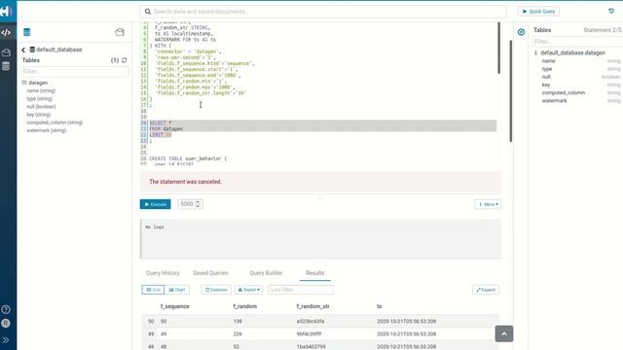This screenshot has height=350, width=623.
Task: Click result cell a523bc63fa
Action: (x=311, y=322)
